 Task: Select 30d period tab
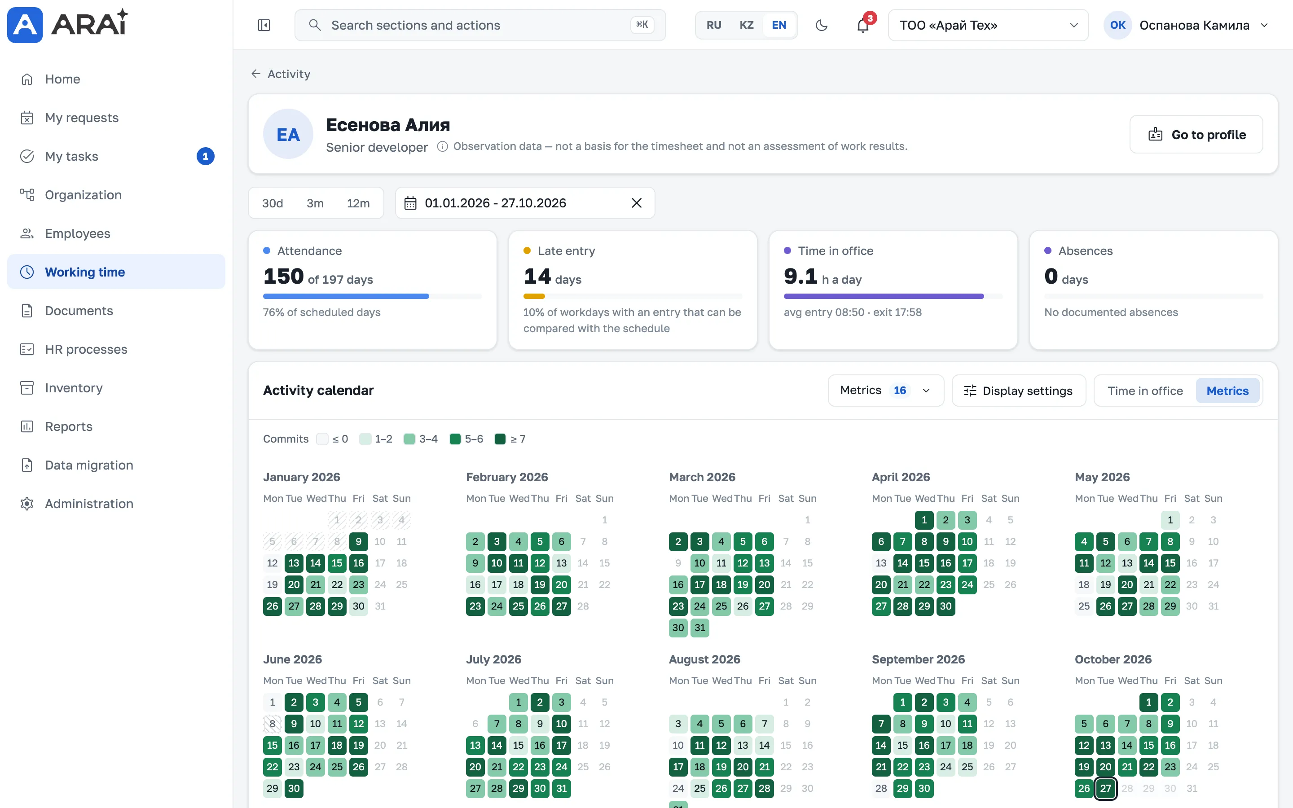pyautogui.click(x=273, y=203)
